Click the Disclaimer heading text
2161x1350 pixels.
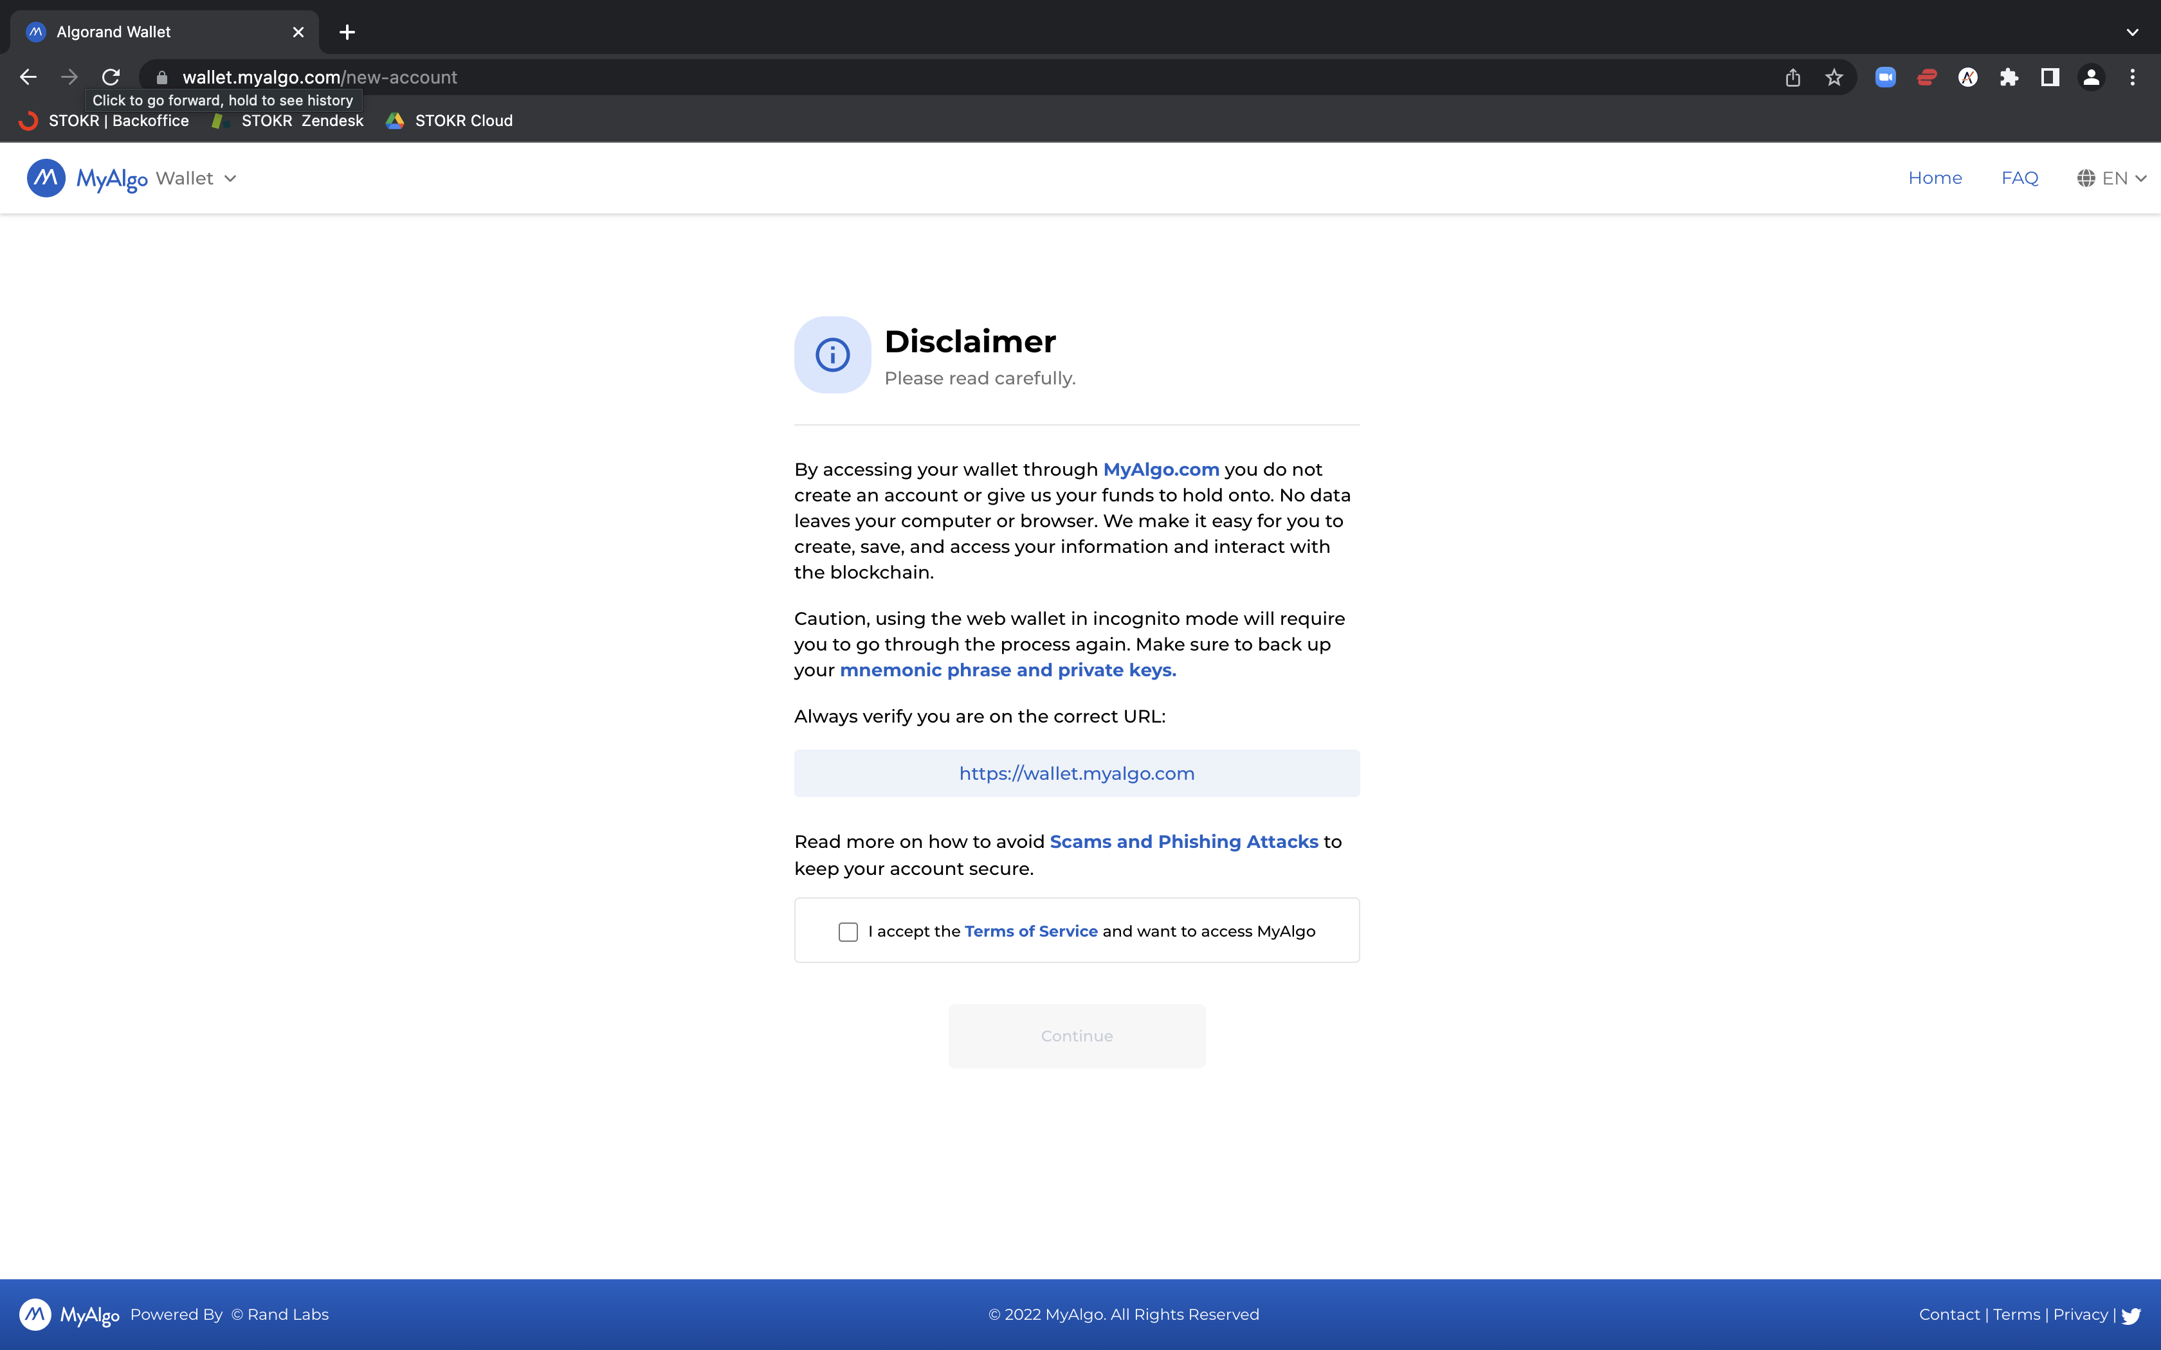click(970, 341)
